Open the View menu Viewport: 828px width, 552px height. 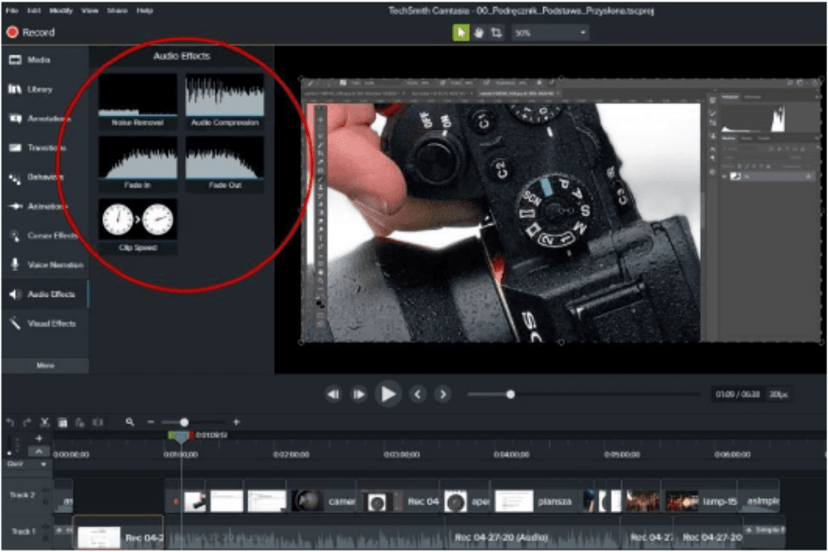[90, 10]
